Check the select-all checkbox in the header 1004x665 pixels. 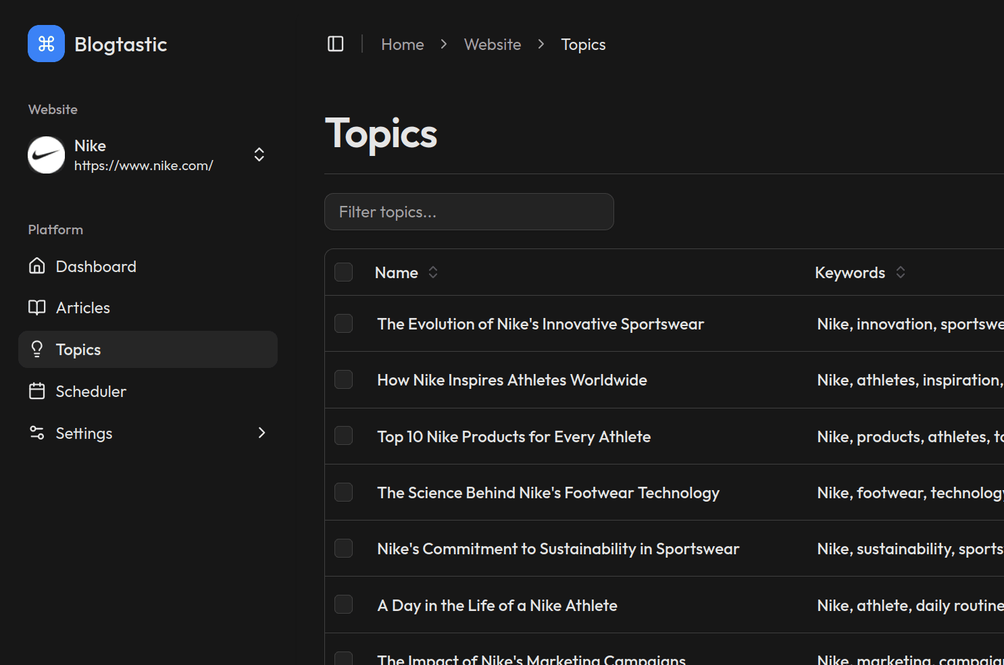click(x=343, y=272)
